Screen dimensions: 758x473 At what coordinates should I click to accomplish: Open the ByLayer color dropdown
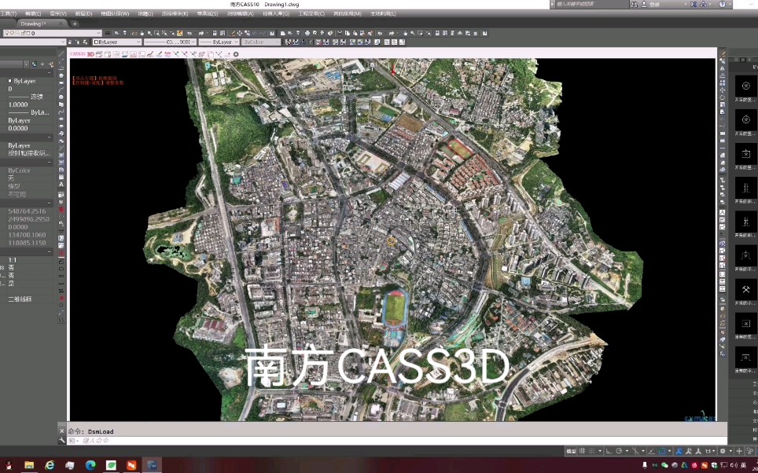pos(114,41)
